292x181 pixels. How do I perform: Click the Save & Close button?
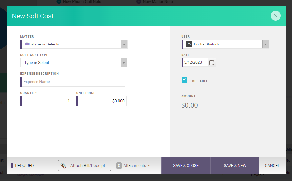(186, 165)
